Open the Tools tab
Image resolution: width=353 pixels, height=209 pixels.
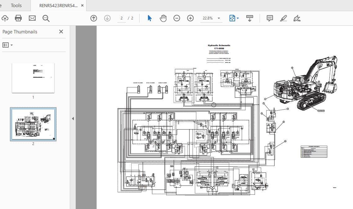pos(16,5)
